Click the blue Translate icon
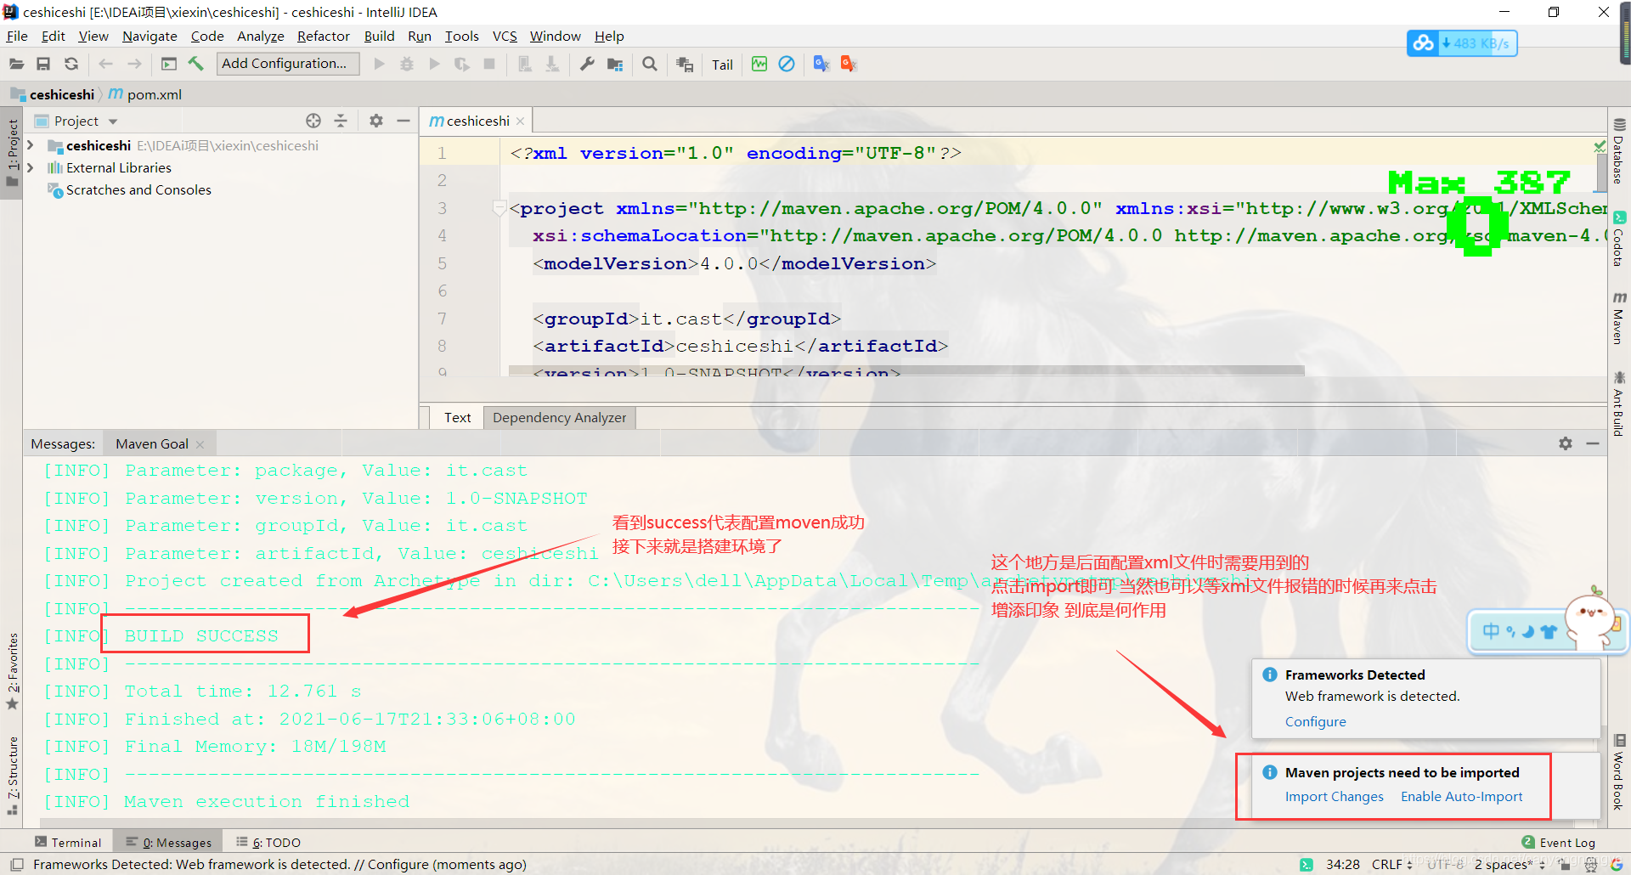This screenshot has width=1631, height=875. (821, 64)
